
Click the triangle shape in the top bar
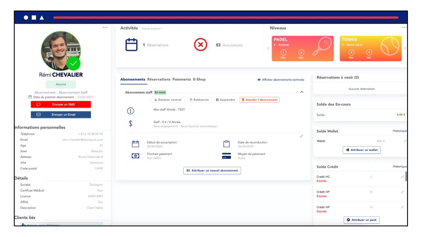coord(42,18)
